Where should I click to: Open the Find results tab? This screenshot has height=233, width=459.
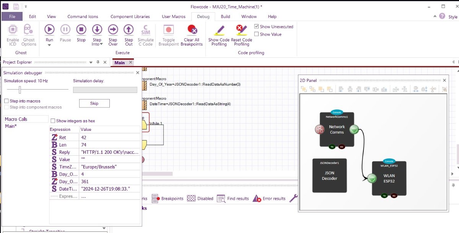coord(233,199)
